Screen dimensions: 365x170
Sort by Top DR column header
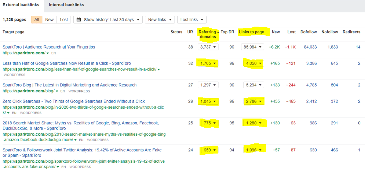point(227,32)
